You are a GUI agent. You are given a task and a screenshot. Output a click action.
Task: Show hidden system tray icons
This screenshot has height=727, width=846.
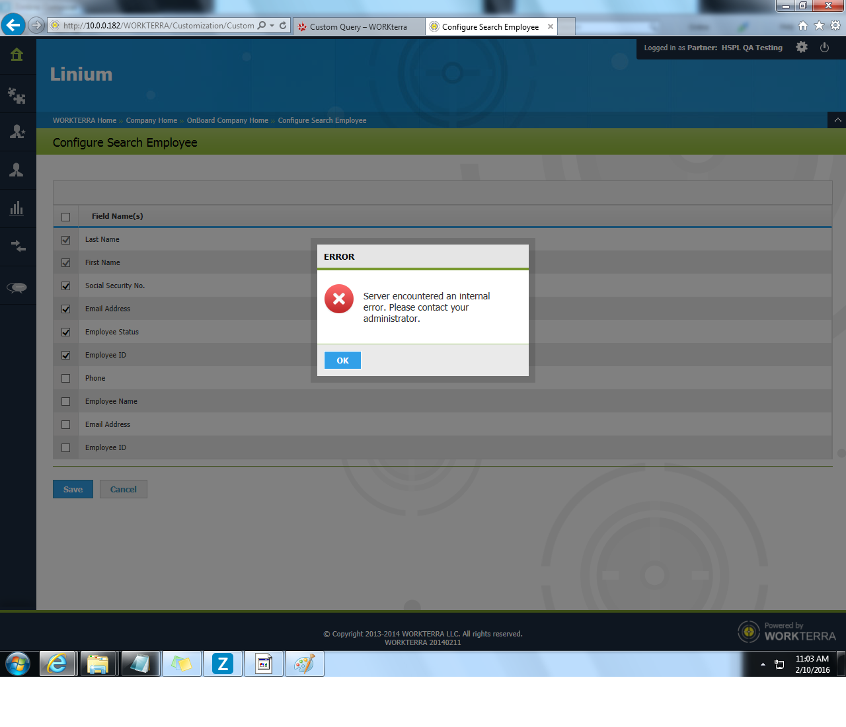point(763,664)
